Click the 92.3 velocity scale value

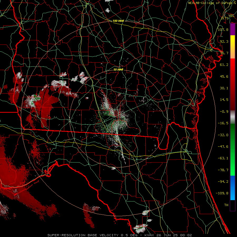224,41
